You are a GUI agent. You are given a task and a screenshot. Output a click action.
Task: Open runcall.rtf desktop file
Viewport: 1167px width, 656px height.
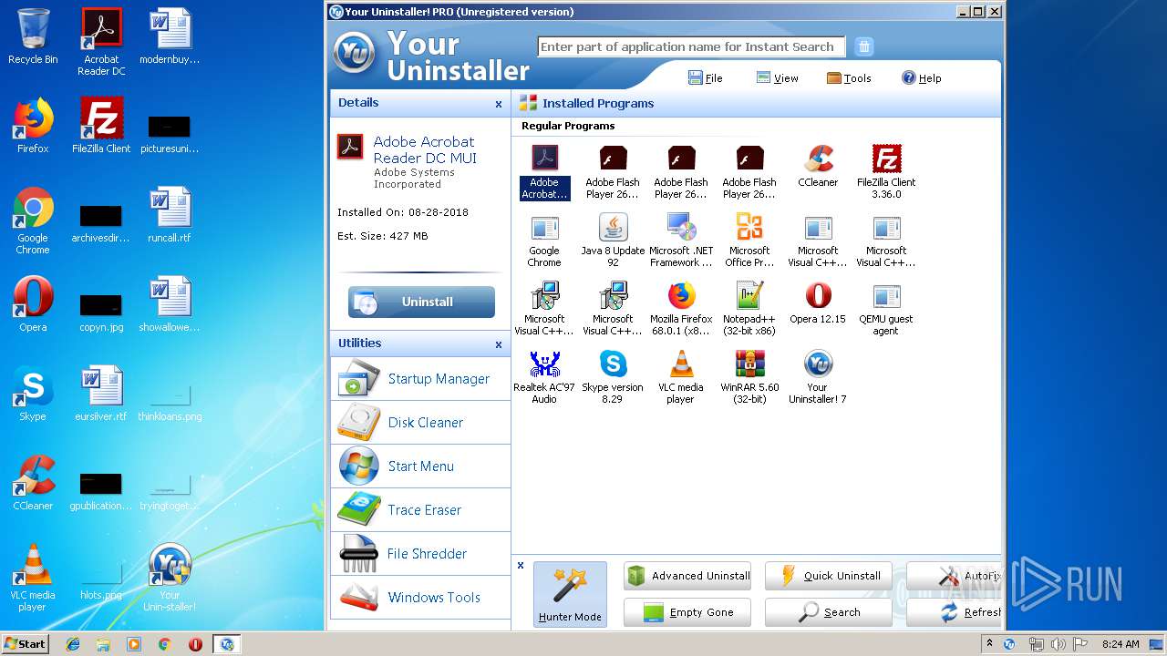pyautogui.click(x=170, y=215)
